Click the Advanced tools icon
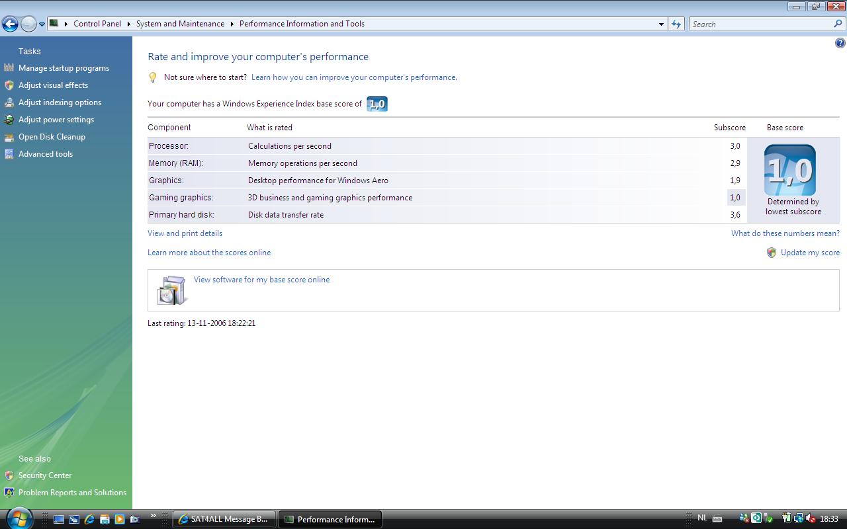 click(x=9, y=154)
